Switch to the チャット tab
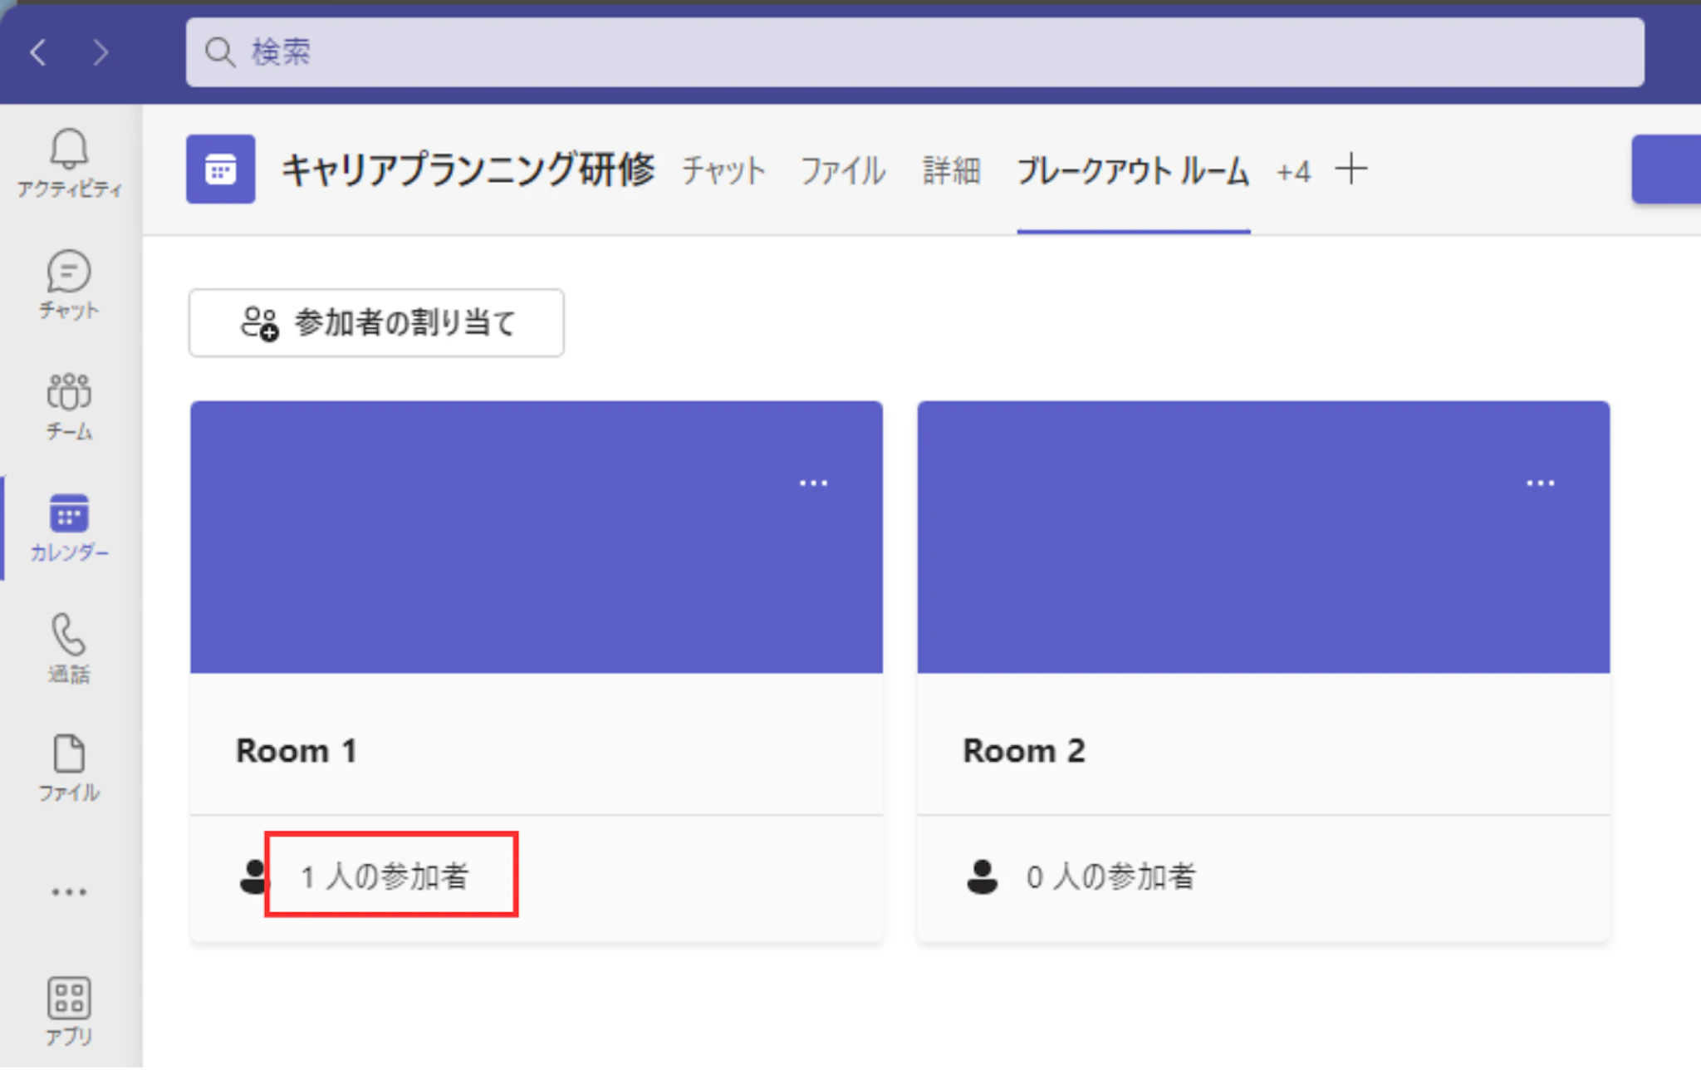 coord(723,171)
